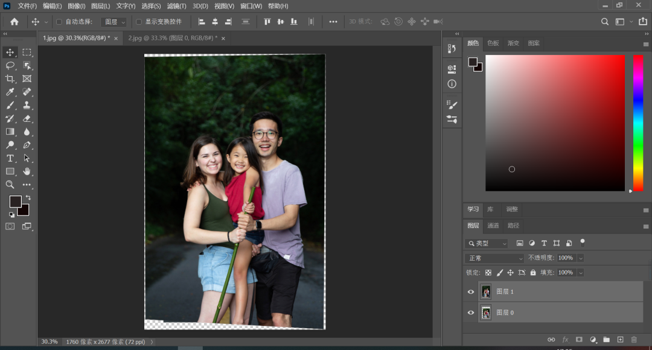652x350 pixels.
Task: Click the 图层 1 layer thumbnail
Action: tap(485, 292)
